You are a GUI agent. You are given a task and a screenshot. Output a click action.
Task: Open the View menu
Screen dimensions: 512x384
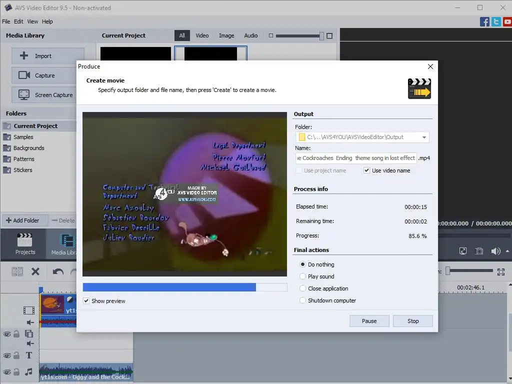click(x=32, y=21)
